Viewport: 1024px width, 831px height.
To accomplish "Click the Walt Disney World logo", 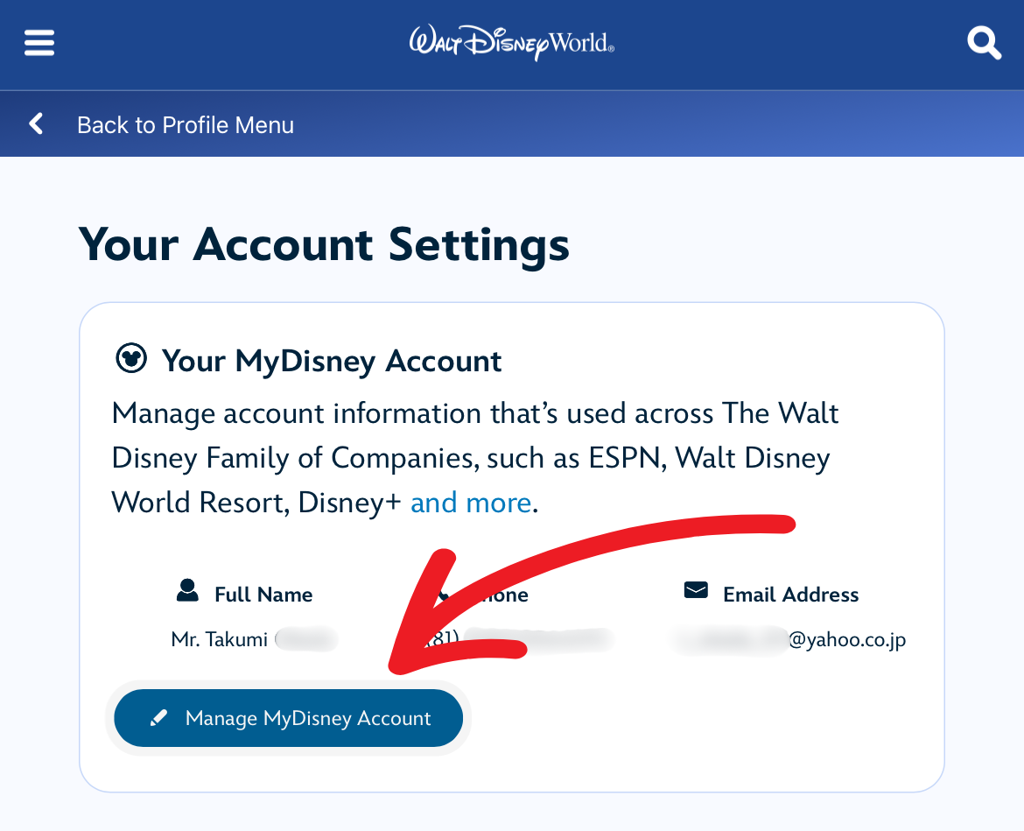I will tap(511, 43).
